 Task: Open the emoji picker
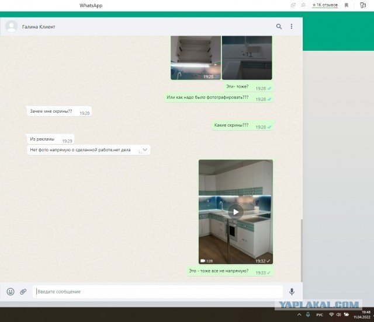click(11, 292)
